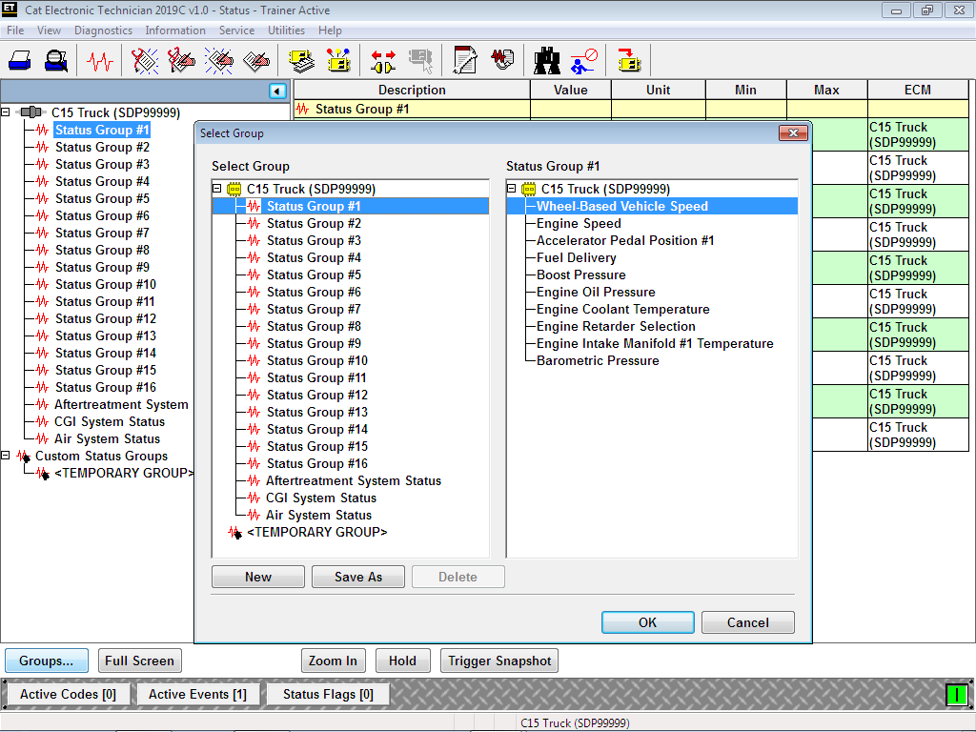
Task: Click the Connect red-arrows toolbar icon
Action: [383, 59]
